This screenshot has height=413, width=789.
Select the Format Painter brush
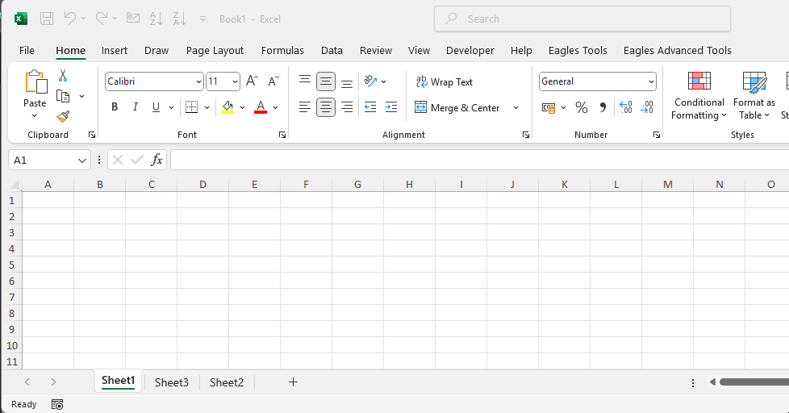tap(63, 117)
